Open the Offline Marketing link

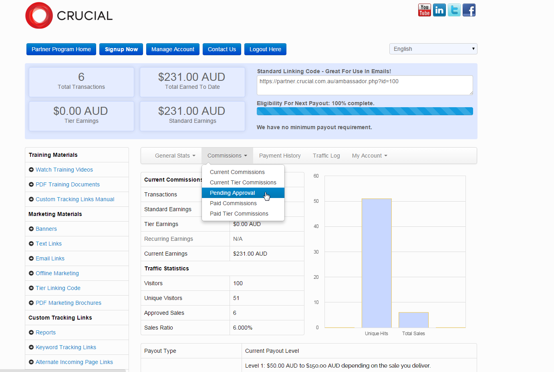pyautogui.click(x=57, y=273)
